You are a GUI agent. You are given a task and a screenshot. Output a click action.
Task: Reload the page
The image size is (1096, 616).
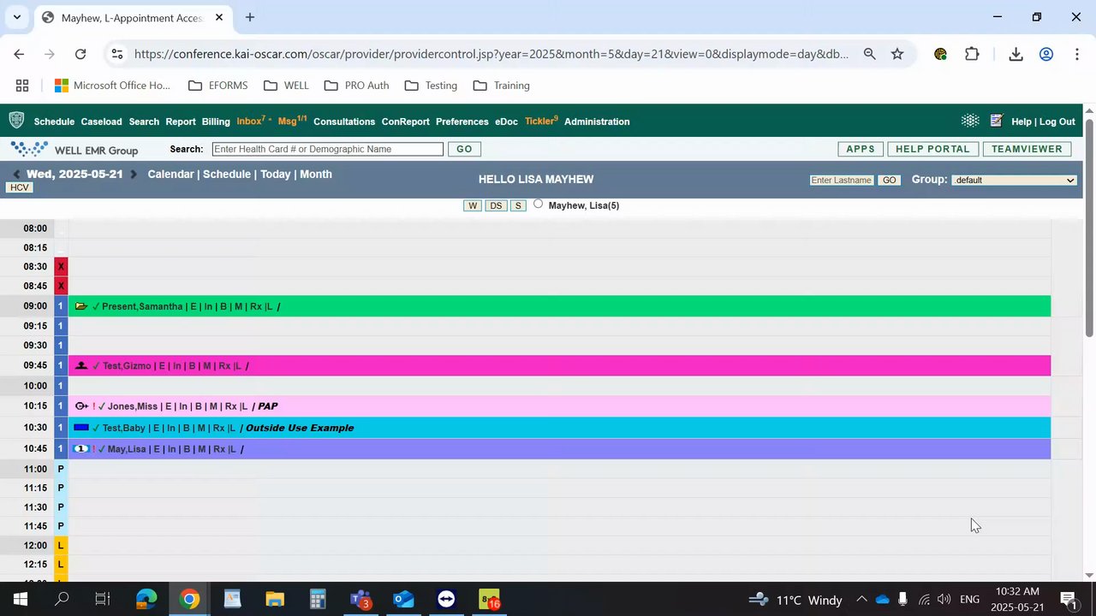click(x=80, y=54)
